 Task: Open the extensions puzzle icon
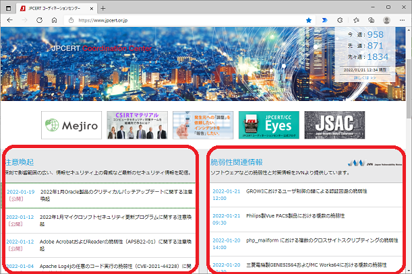340,20
